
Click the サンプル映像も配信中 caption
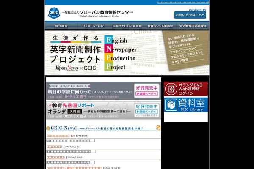tap(146, 116)
